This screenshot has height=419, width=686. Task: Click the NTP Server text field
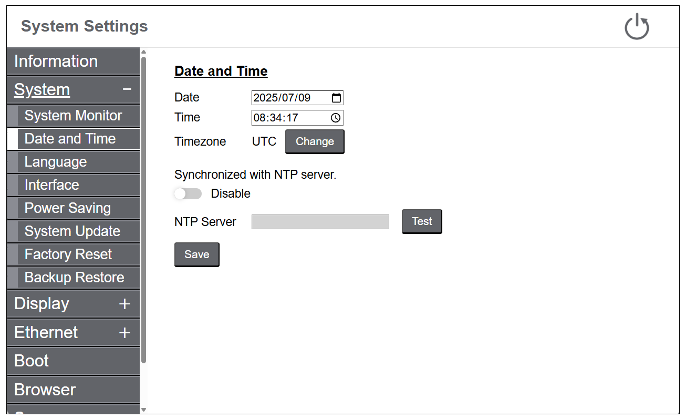click(x=320, y=222)
